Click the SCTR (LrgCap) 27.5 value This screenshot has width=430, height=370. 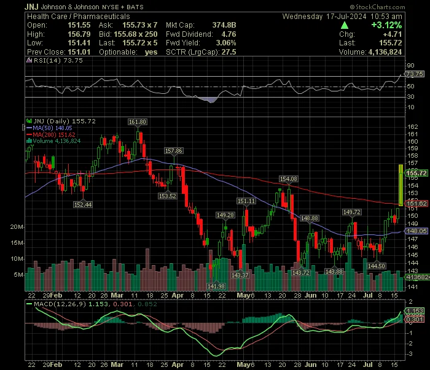(229, 52)
